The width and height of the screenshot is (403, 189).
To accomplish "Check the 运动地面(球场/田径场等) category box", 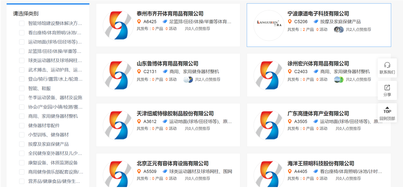I will pyautogui.click(x=22, y=42).
